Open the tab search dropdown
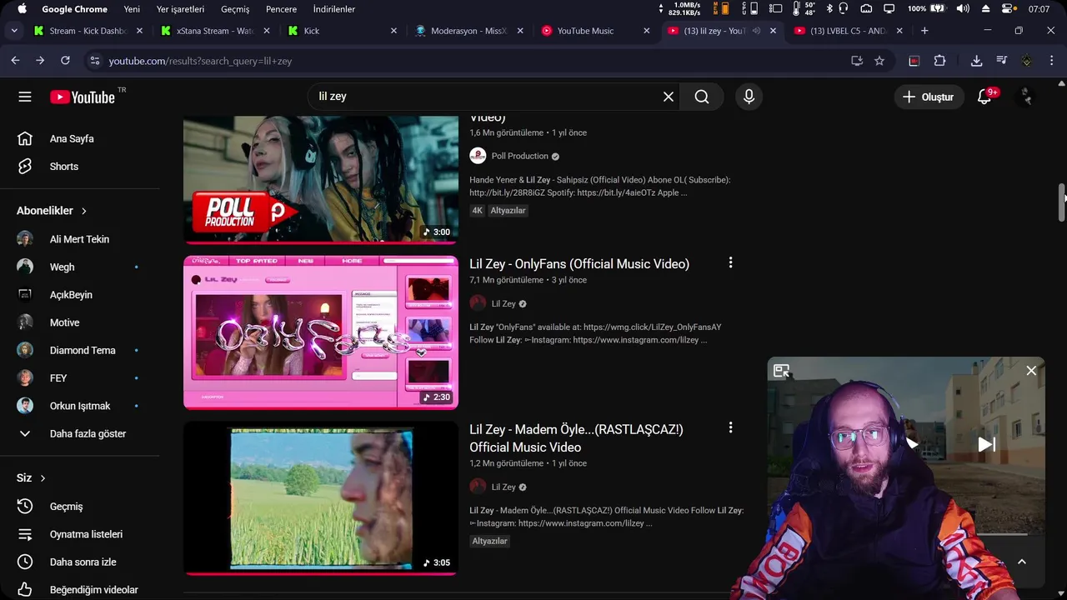Viewport: 1067px width, 600px height. tap(14, 31)
